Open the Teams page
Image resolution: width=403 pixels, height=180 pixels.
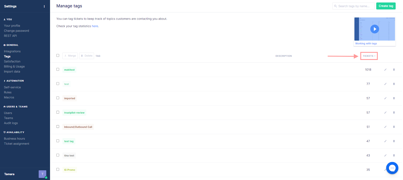point(9,118)
